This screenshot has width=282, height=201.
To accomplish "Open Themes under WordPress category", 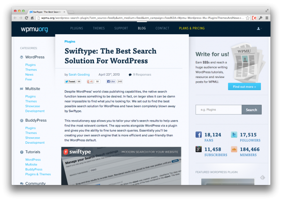I will click(31, 70).
